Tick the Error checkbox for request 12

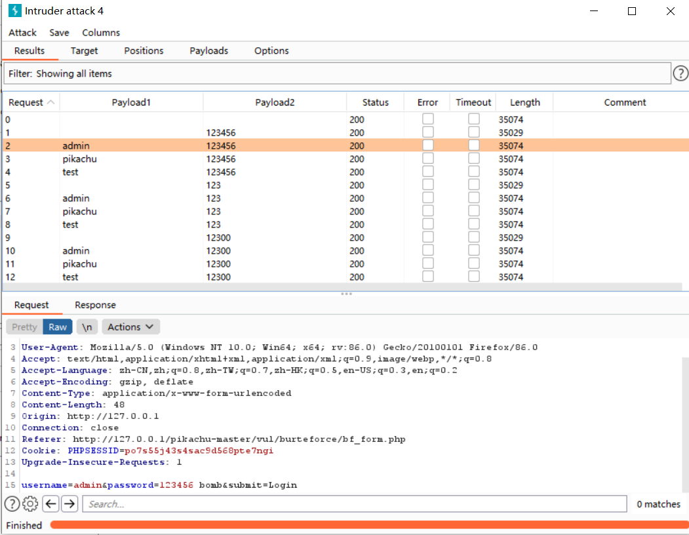(x=427, y=277)
